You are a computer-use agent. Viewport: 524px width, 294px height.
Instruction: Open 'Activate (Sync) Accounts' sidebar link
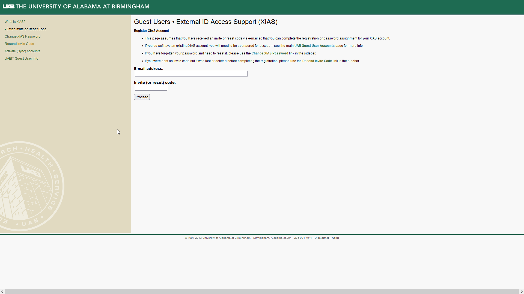22,51
